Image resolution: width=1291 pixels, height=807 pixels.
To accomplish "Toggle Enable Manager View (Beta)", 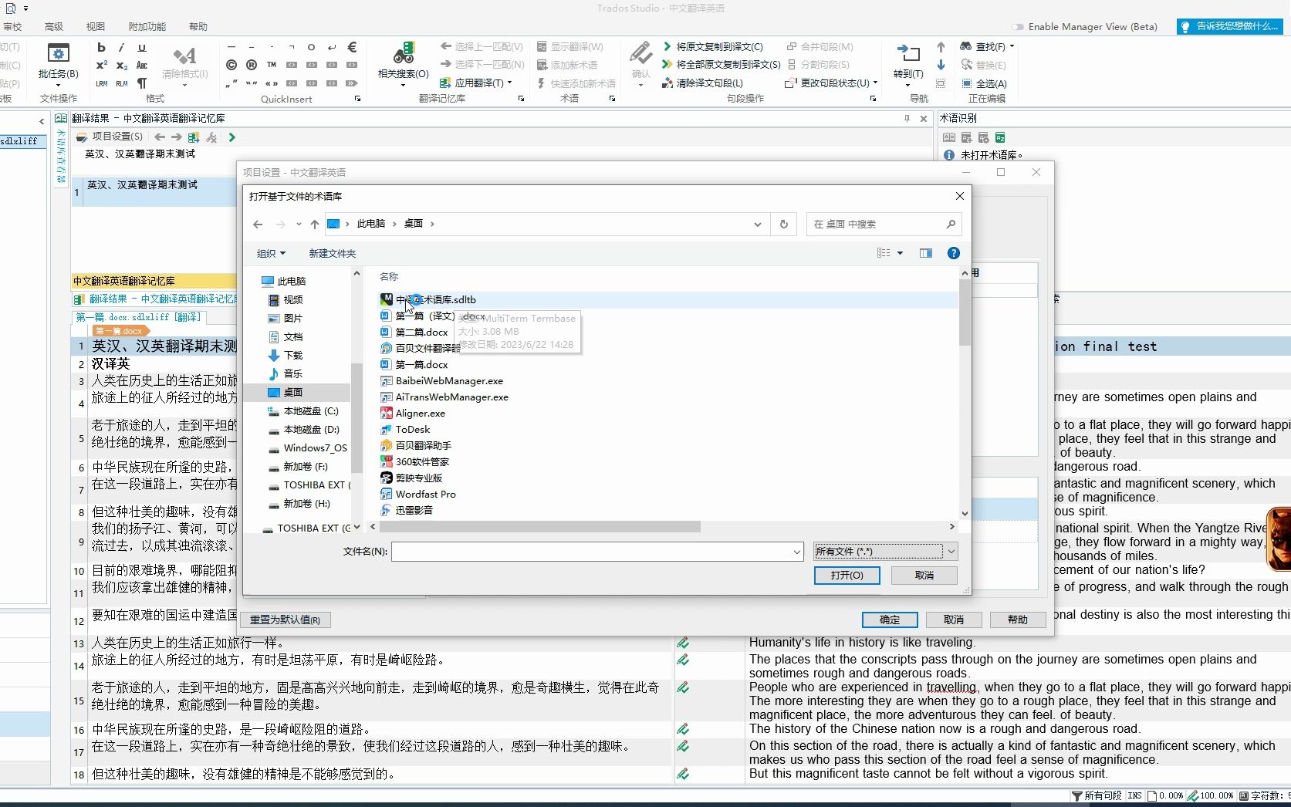I will 1019,25.
